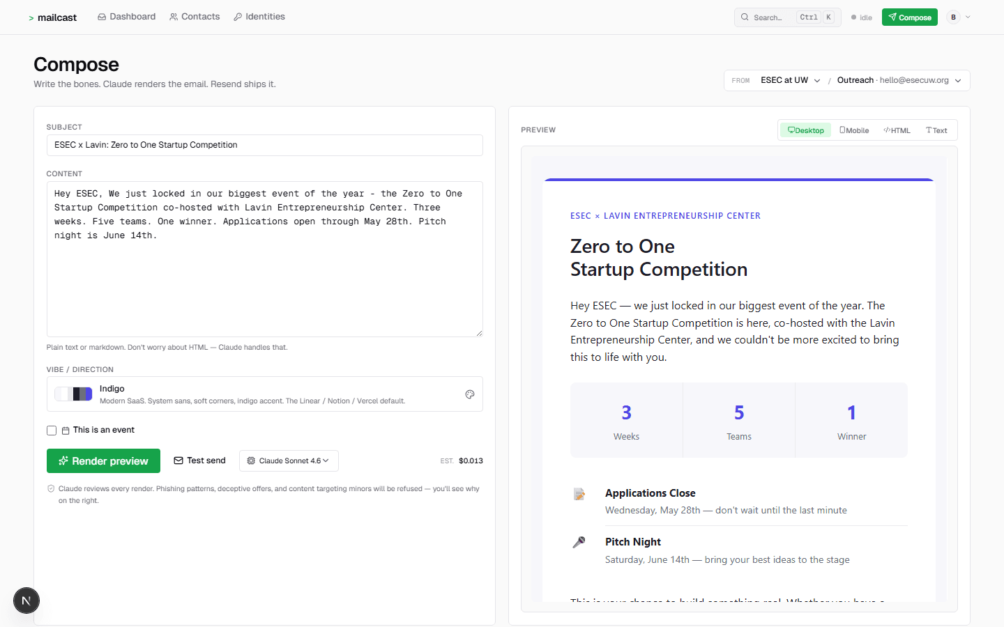This screenshot has width=1004, height=627.
Task: Navigate to Contacts
Action: pos(195,17)
